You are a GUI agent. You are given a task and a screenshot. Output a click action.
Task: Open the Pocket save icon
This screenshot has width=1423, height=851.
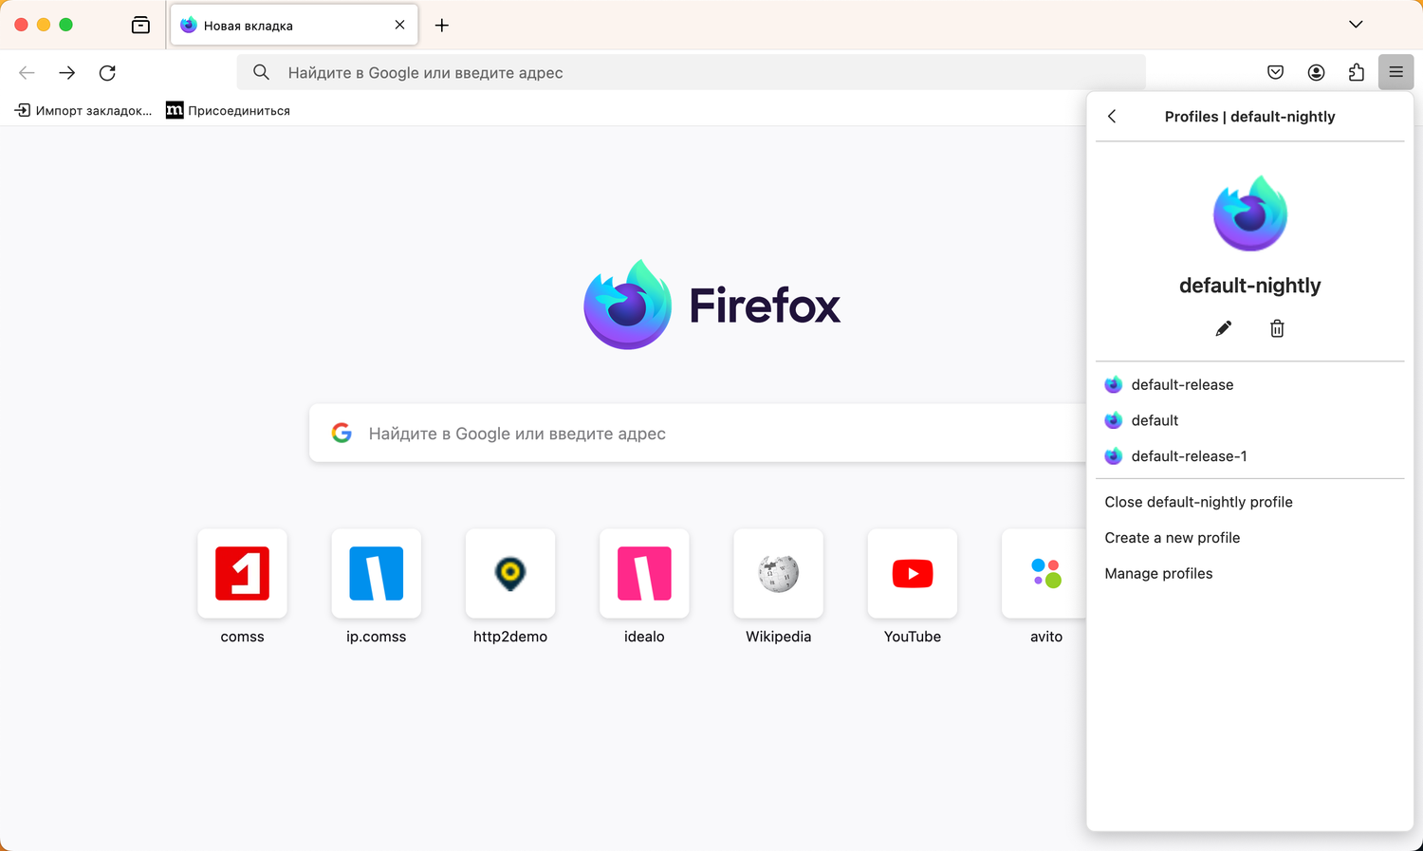click(1276, 72)
